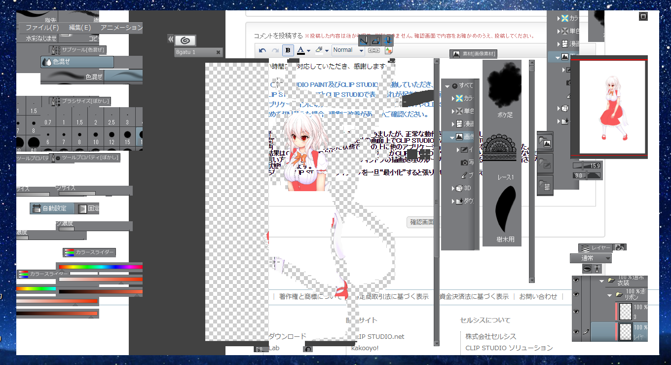
Task: Adjust the dark-to-orange brightness slider
Action: point(101,292)
